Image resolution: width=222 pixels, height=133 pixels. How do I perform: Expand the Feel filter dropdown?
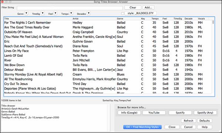[55, 13]
